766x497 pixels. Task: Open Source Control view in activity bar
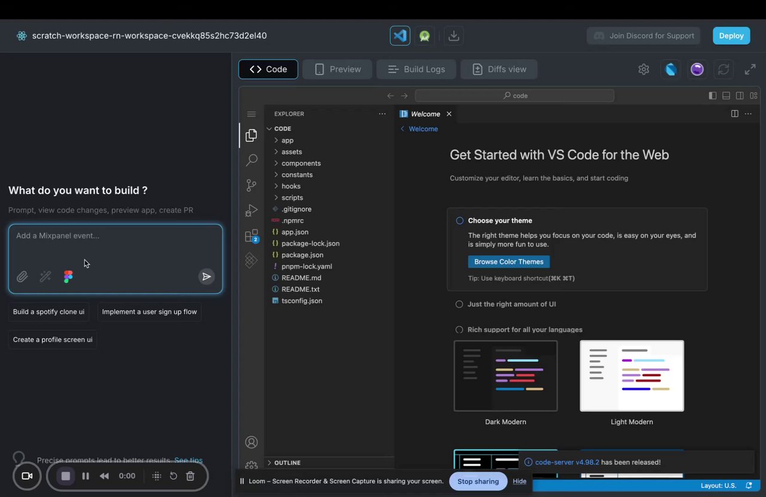click(251, 185)
